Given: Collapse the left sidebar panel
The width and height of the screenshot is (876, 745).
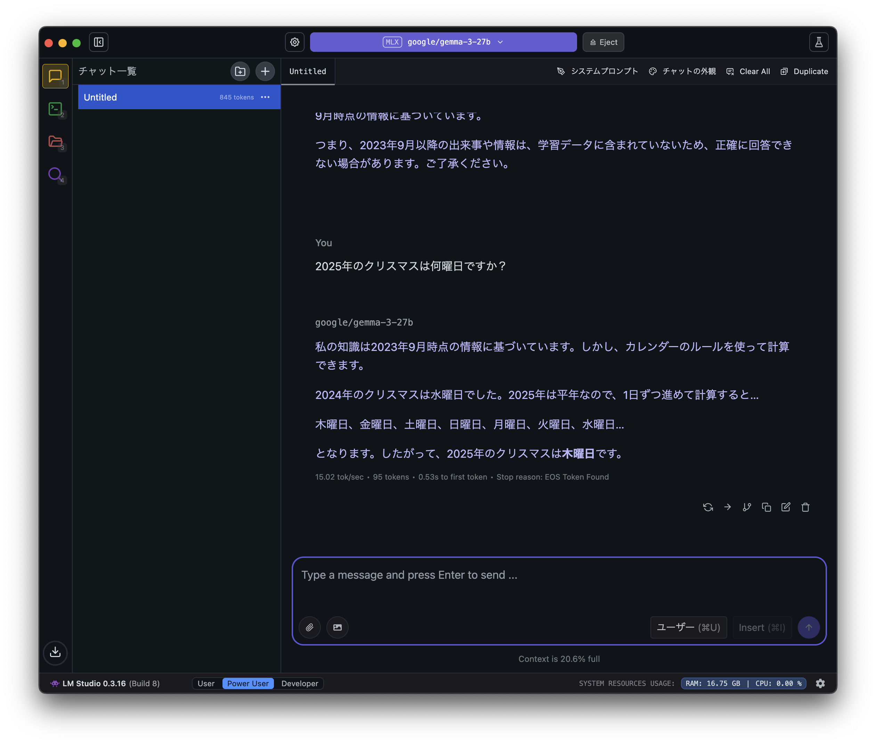Looking at the screenshot, I should pos(99,42).
